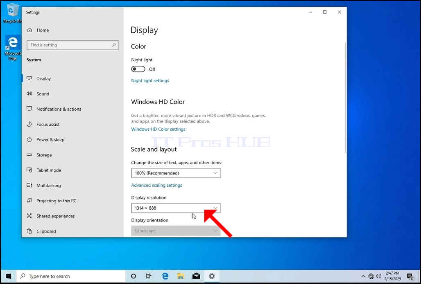Viewport: 421px width, 284px height.
Task: Show hidden system tray icons
Action: tap(363, 276)
